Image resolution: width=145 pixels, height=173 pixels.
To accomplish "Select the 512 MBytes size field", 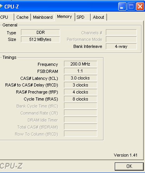I will pos(40,39).
